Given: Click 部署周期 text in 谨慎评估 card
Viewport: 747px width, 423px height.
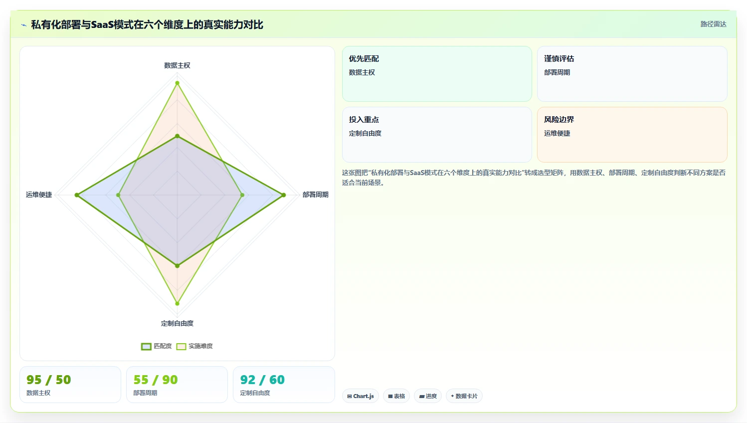Looking at the screenshot, I should [x=557, y=72].
